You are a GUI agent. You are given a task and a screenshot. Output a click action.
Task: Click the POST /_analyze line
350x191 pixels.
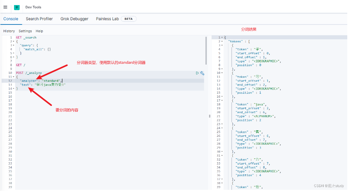coord(29,73)
